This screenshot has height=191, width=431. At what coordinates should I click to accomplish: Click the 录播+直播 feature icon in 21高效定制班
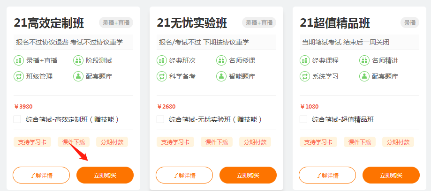19,60
